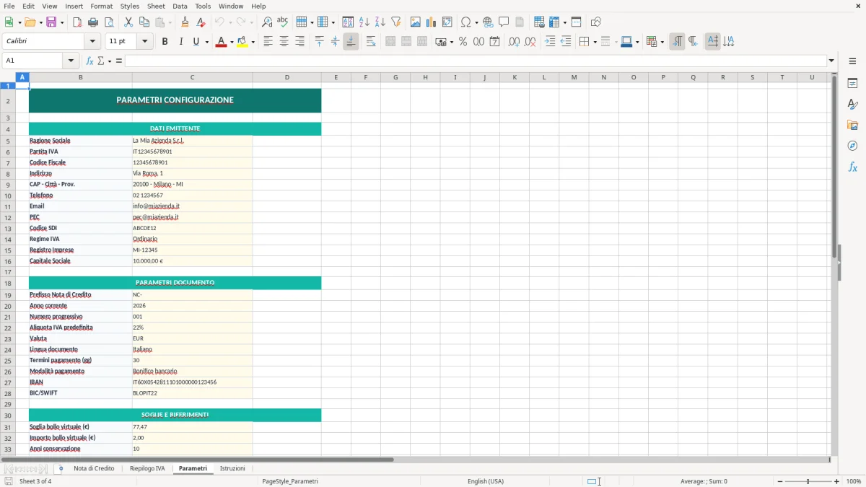Click the Sheet 3 of 4 status

pos(35,481)
